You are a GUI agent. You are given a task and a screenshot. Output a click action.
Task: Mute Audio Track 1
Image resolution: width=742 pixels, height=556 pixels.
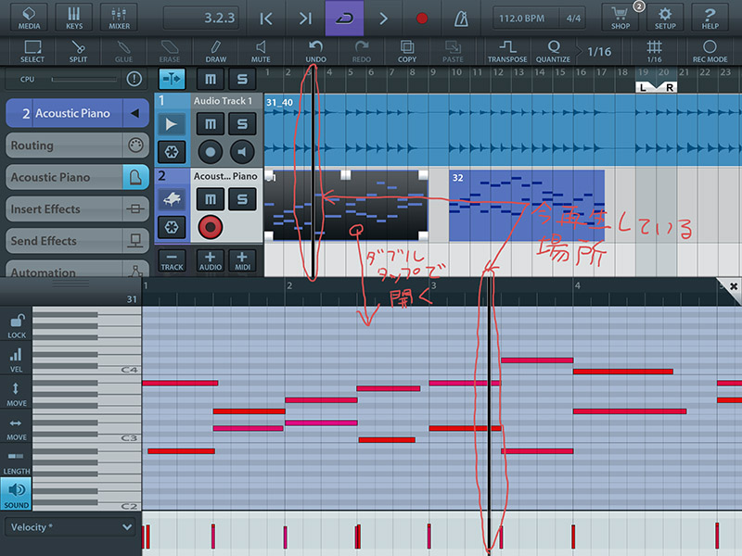pyautogui.click(x=211, y=124)
